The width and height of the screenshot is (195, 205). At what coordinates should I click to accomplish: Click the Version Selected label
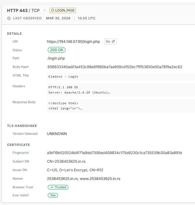25,134
